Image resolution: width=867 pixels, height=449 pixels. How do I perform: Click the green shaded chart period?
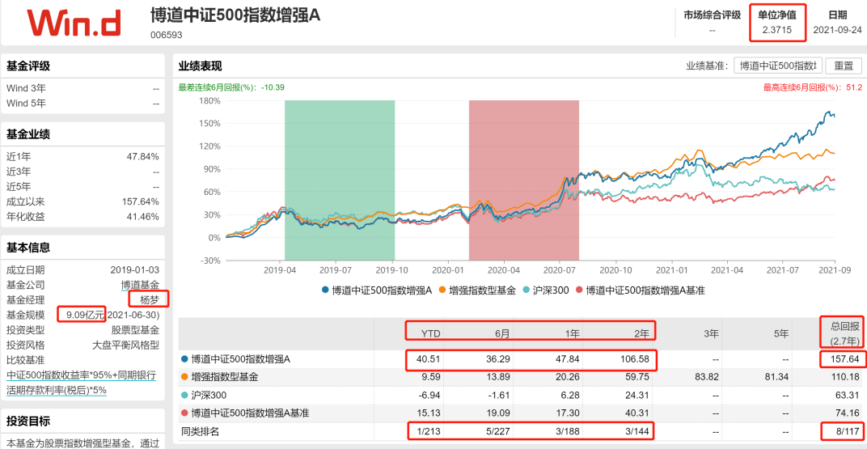340,180
